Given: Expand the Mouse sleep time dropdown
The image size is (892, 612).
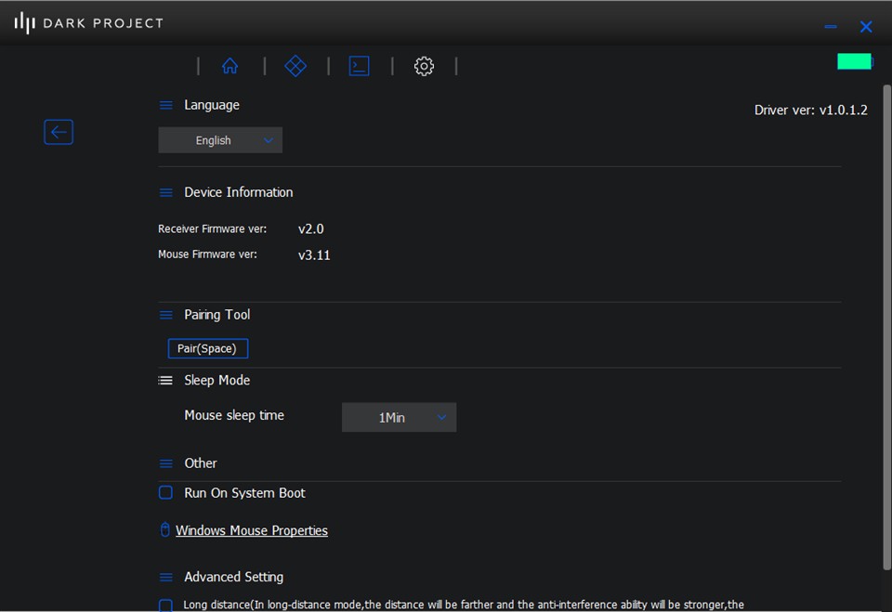Looking at the screenshot, I should pos(399,418).
